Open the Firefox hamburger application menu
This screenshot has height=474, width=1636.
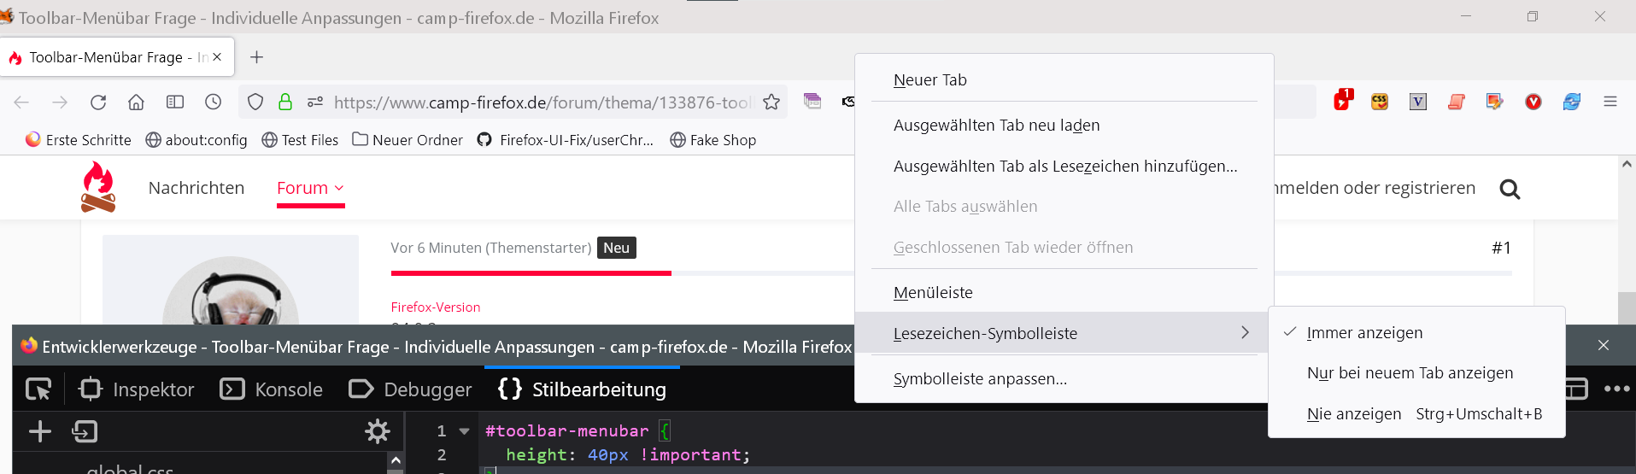(x=1610, y=102)
